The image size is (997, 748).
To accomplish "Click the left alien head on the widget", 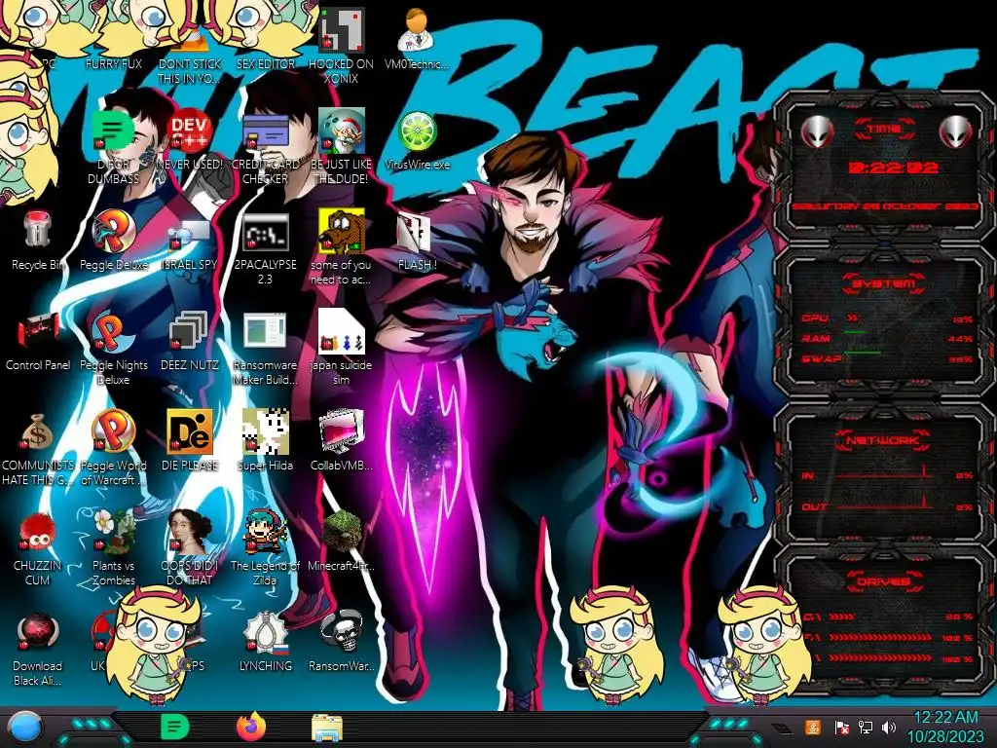I will point(817,131).
